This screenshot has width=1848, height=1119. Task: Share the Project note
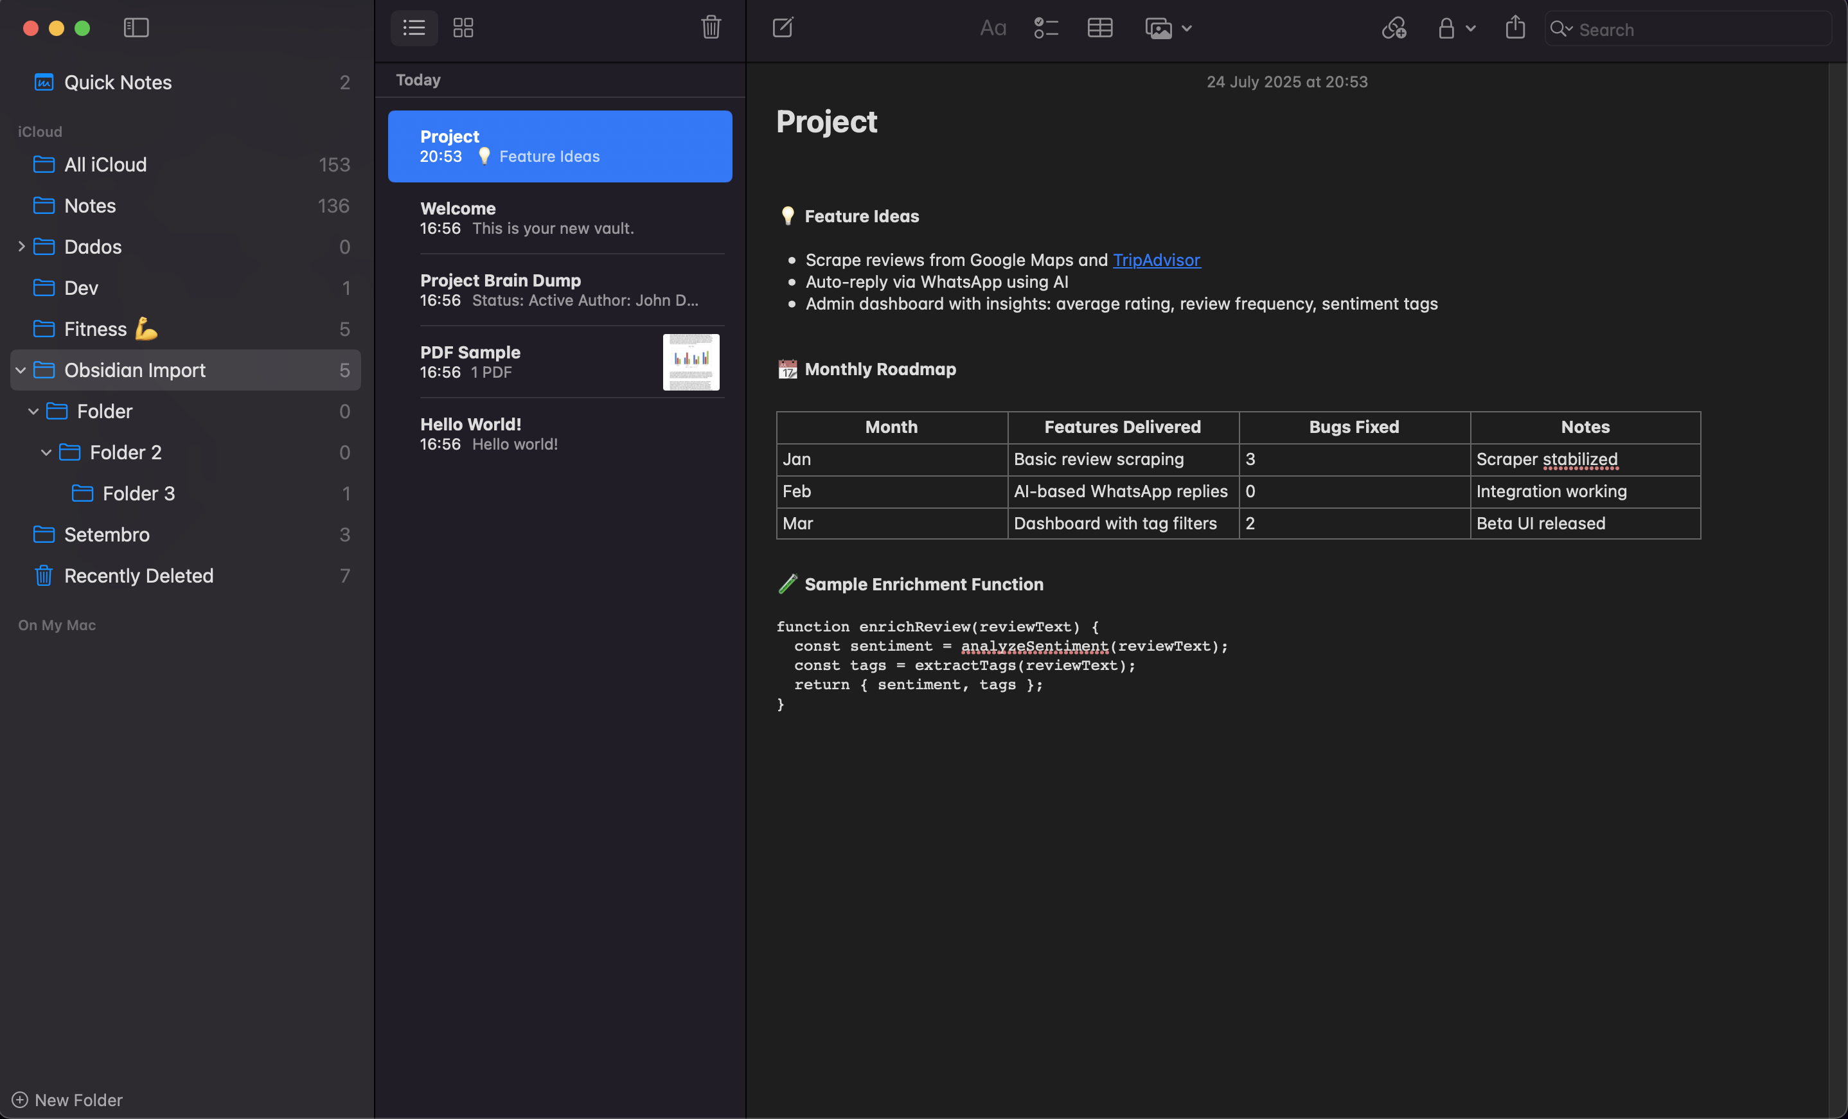coord(1515,28)
